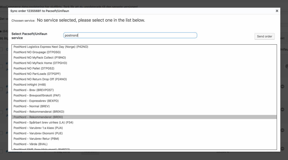Select PostNord - Expressbrev (BEXPD)
Image resolution: width=288 pixels, height=160 pixels.
coord(36,101)
